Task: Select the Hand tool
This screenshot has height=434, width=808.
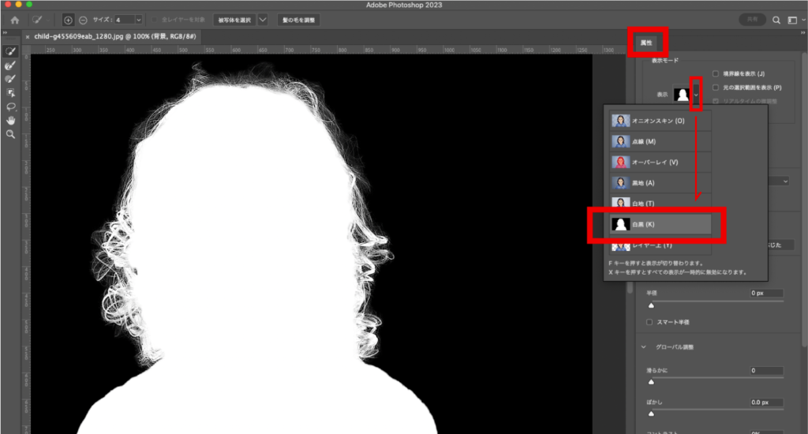Action: (10, 120)
